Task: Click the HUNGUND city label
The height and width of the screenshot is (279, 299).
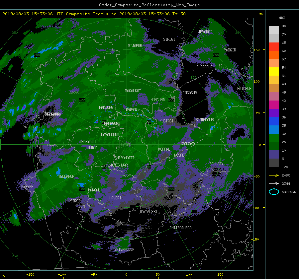Action: click(157, 100)
